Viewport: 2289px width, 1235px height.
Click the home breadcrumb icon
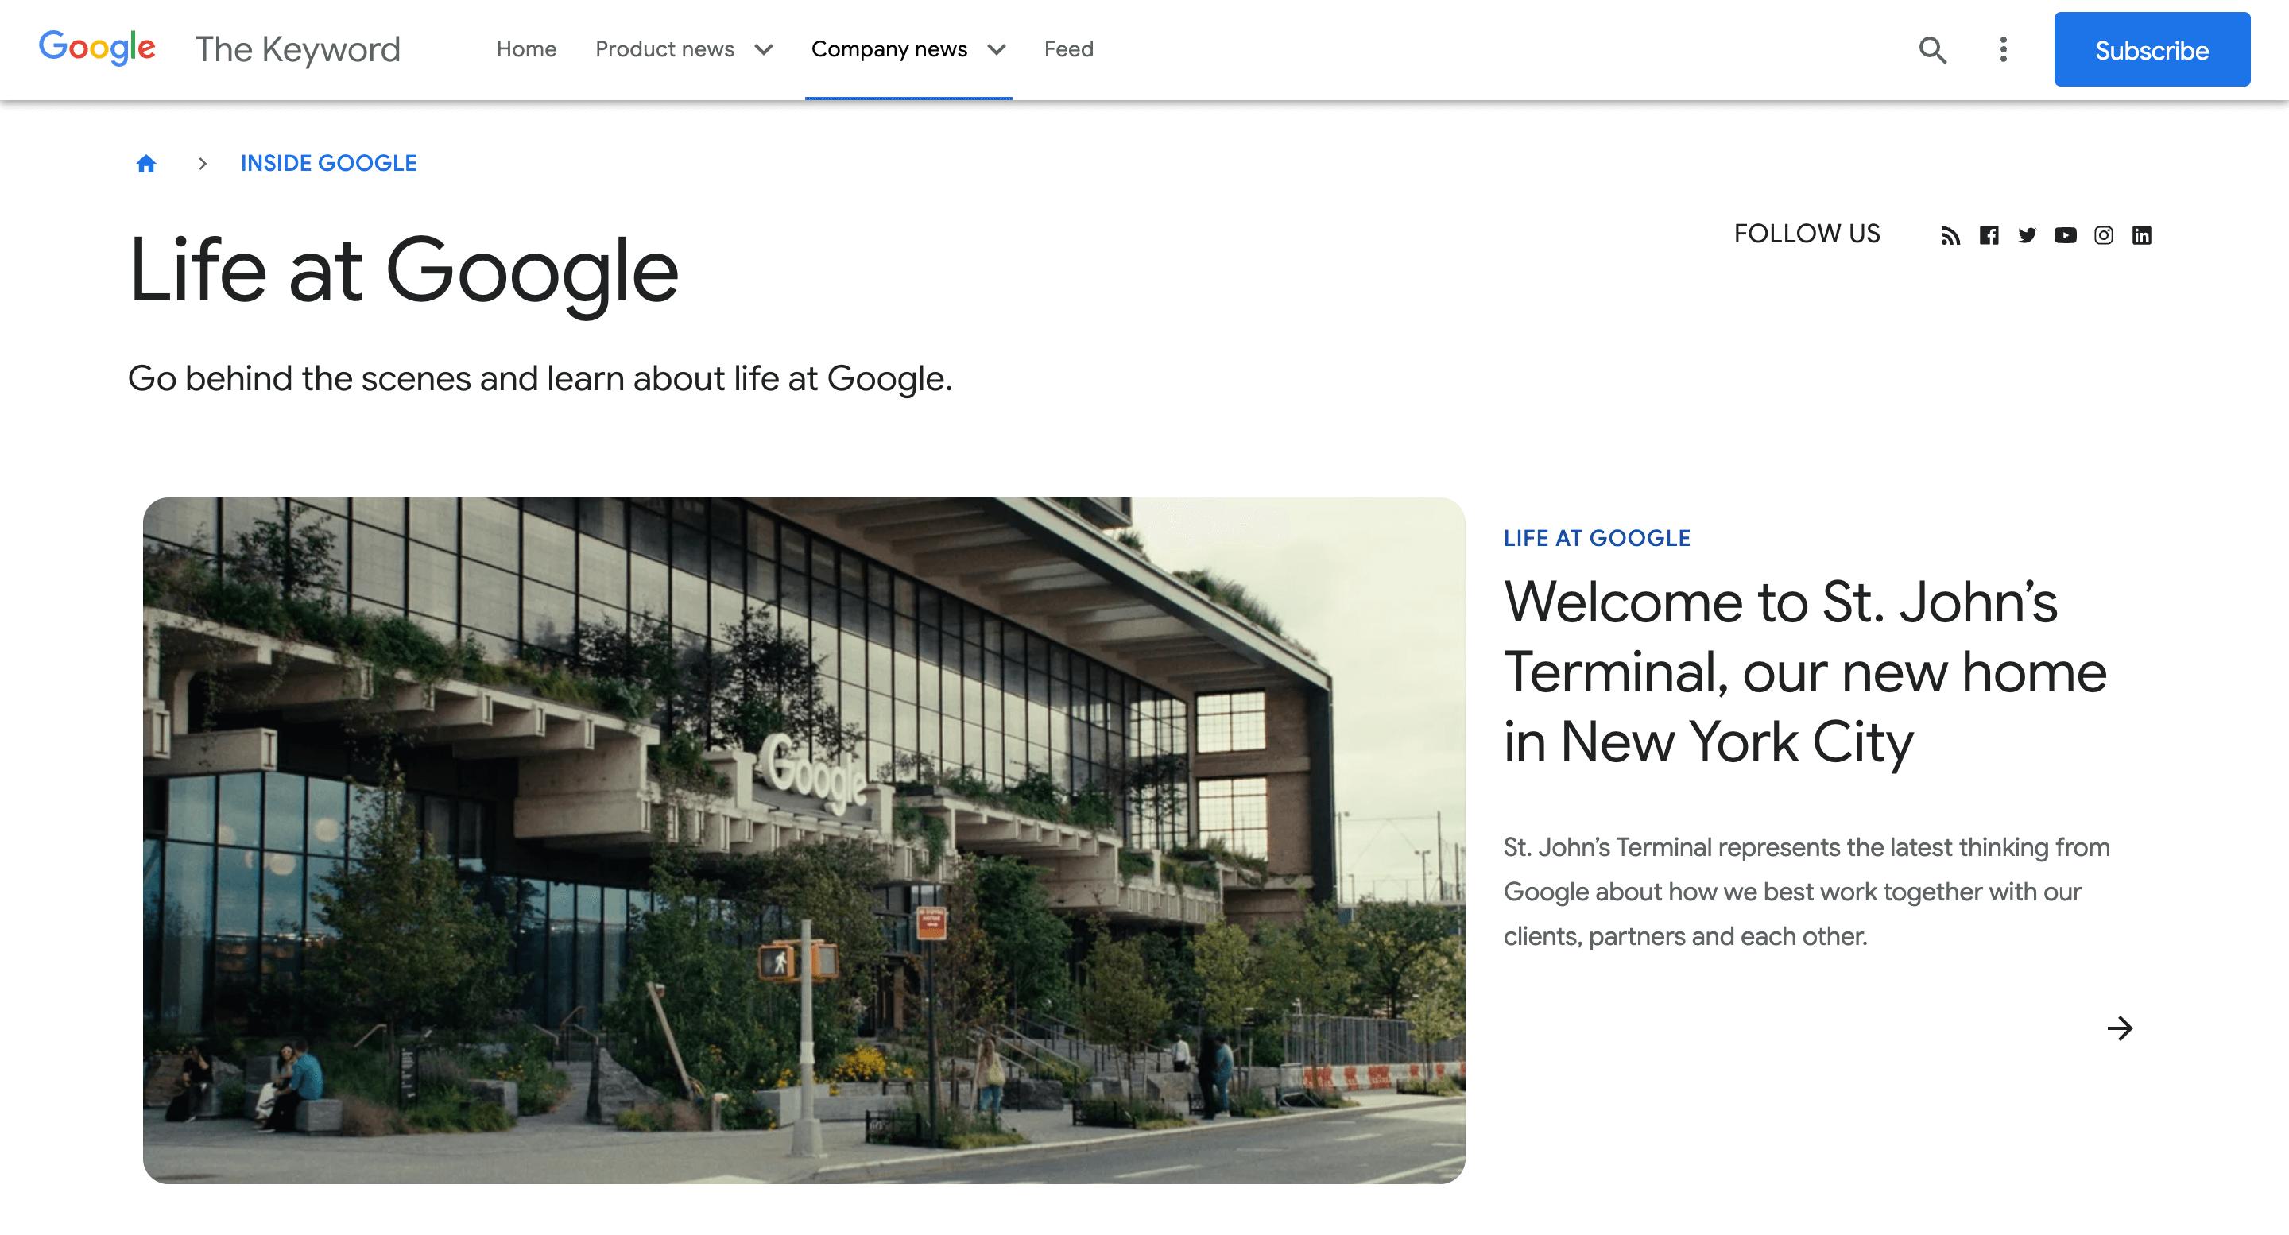(146, 164)
